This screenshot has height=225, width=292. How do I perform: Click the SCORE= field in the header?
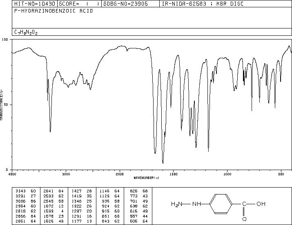click(x=79, y=4)
